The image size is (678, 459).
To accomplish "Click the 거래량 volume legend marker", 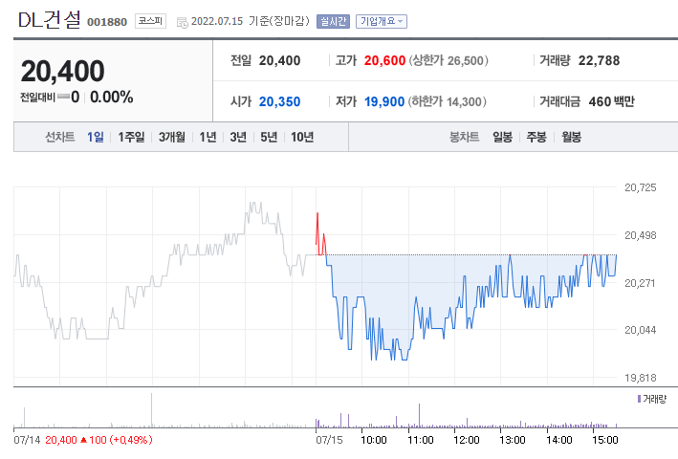I will (x=639, y=399).
